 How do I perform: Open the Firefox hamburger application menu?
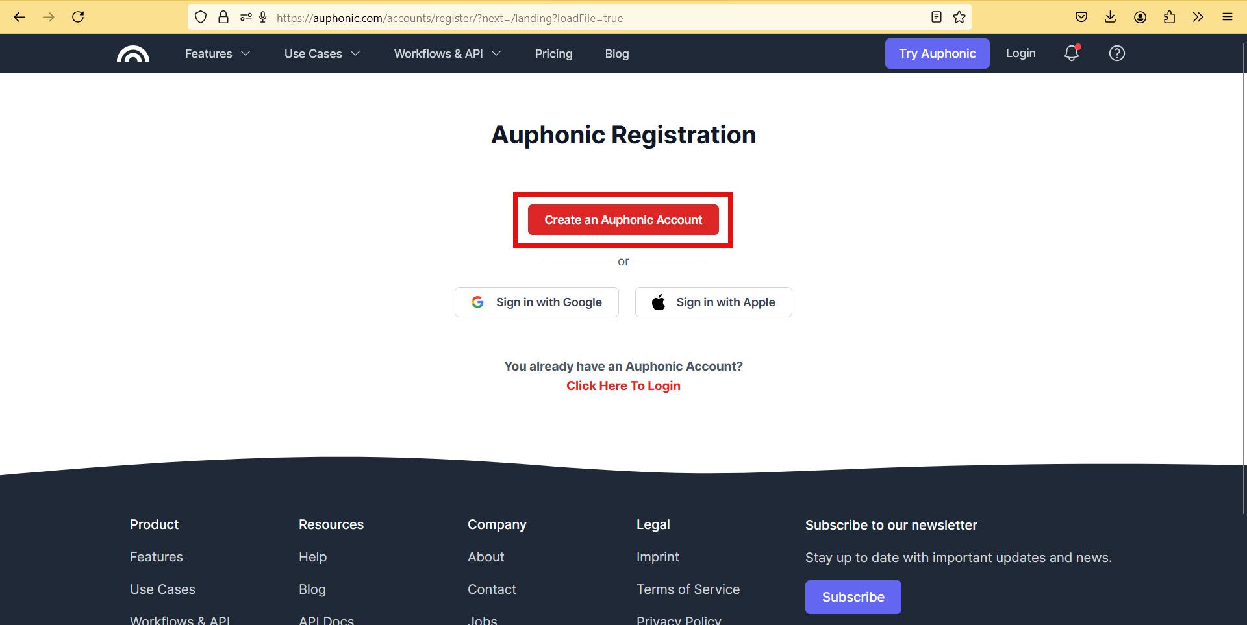[x=1227, y=17]
